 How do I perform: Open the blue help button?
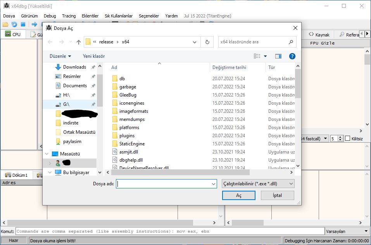(x=292, y=56)
